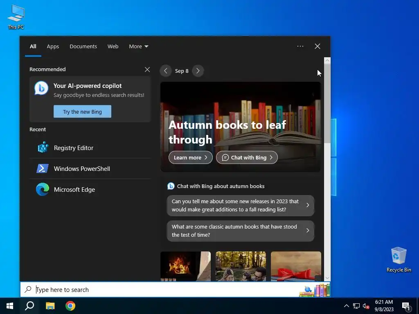Click the muted volume tray icon
This screenshot has height=314, width=419.
point(366,306)
